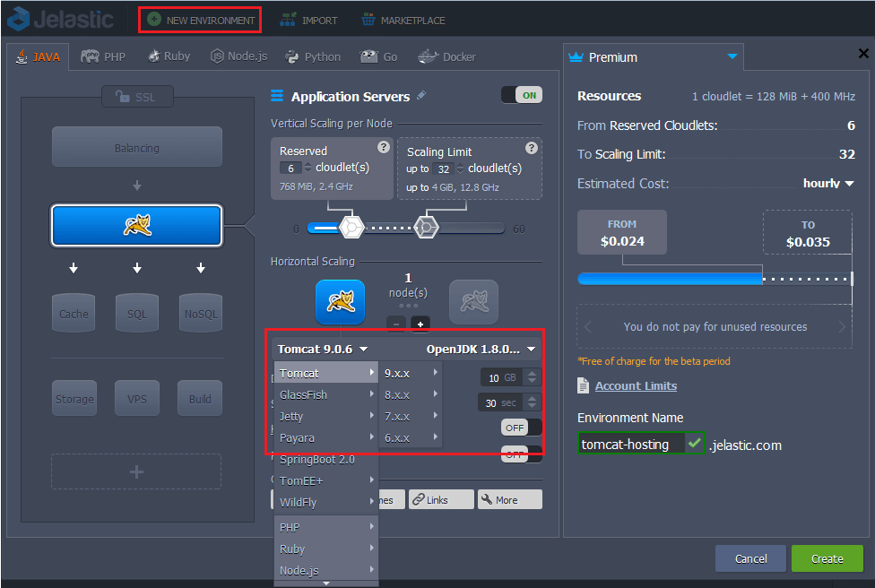Open the OpenJDK 1.8.0 dropdown
The height and width of the screenshot is (588, 875).
[x=481, y=350]
